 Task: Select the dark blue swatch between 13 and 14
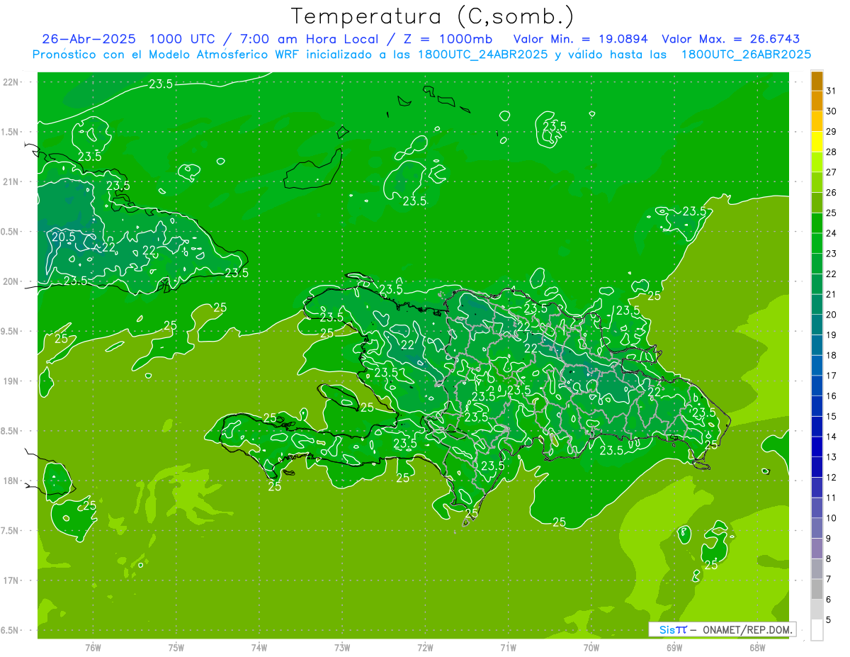817,447
